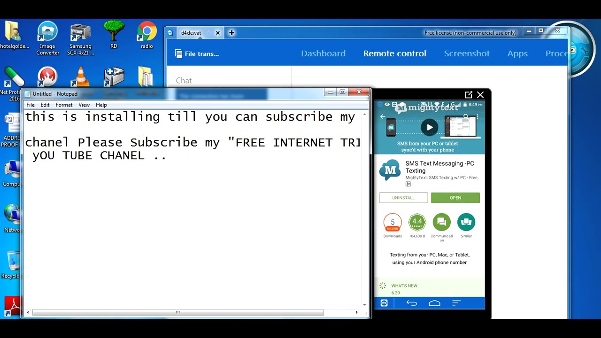
Task: Open the Notepad Help menu
Action: [101, 105]
